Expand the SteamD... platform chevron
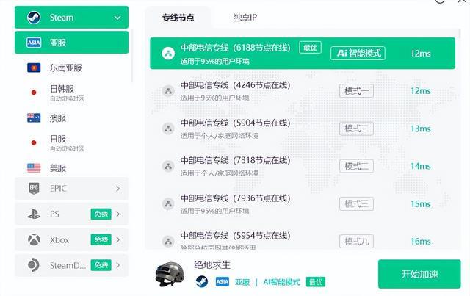 click(117, 265)
